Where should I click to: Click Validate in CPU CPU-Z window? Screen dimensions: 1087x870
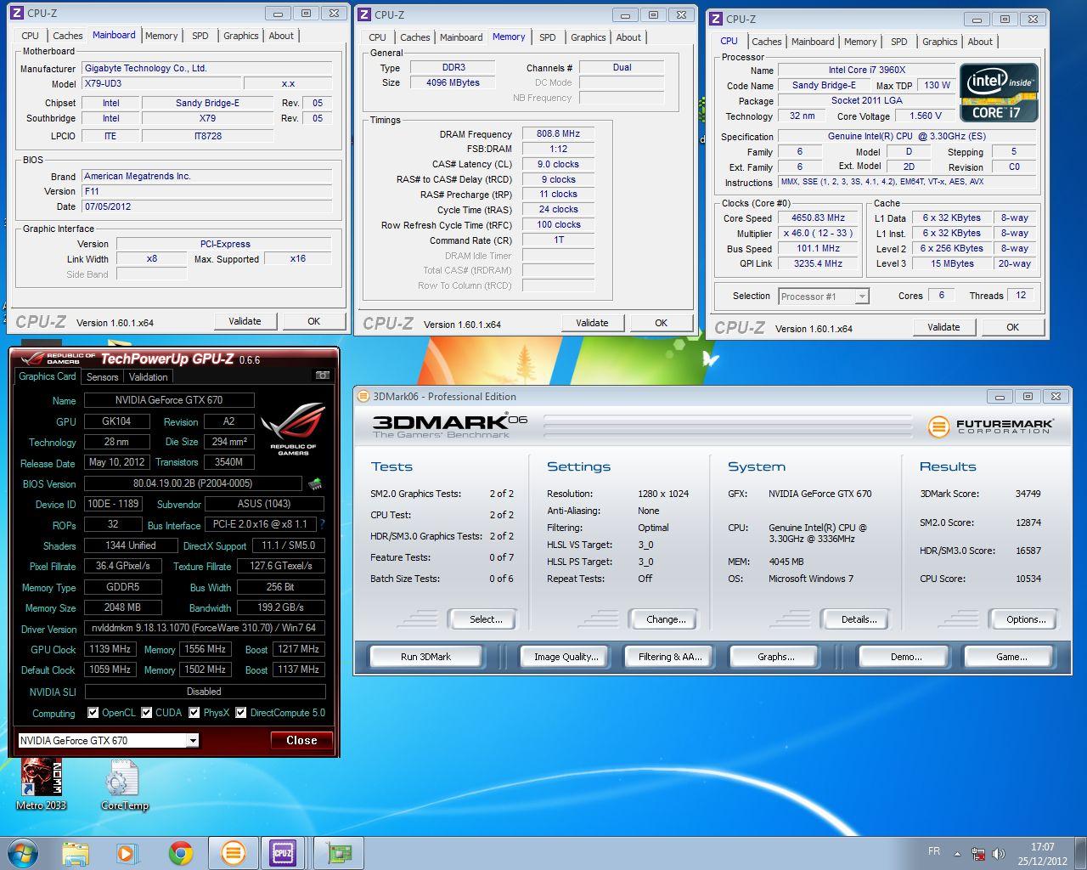pos(943,327)
